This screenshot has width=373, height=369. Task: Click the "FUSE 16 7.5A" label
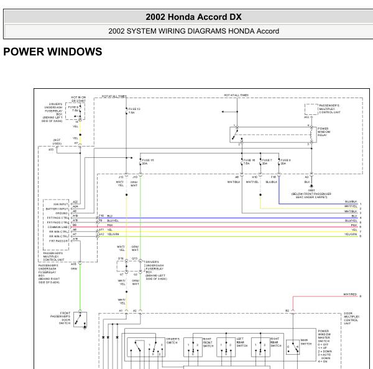(249, 162)
